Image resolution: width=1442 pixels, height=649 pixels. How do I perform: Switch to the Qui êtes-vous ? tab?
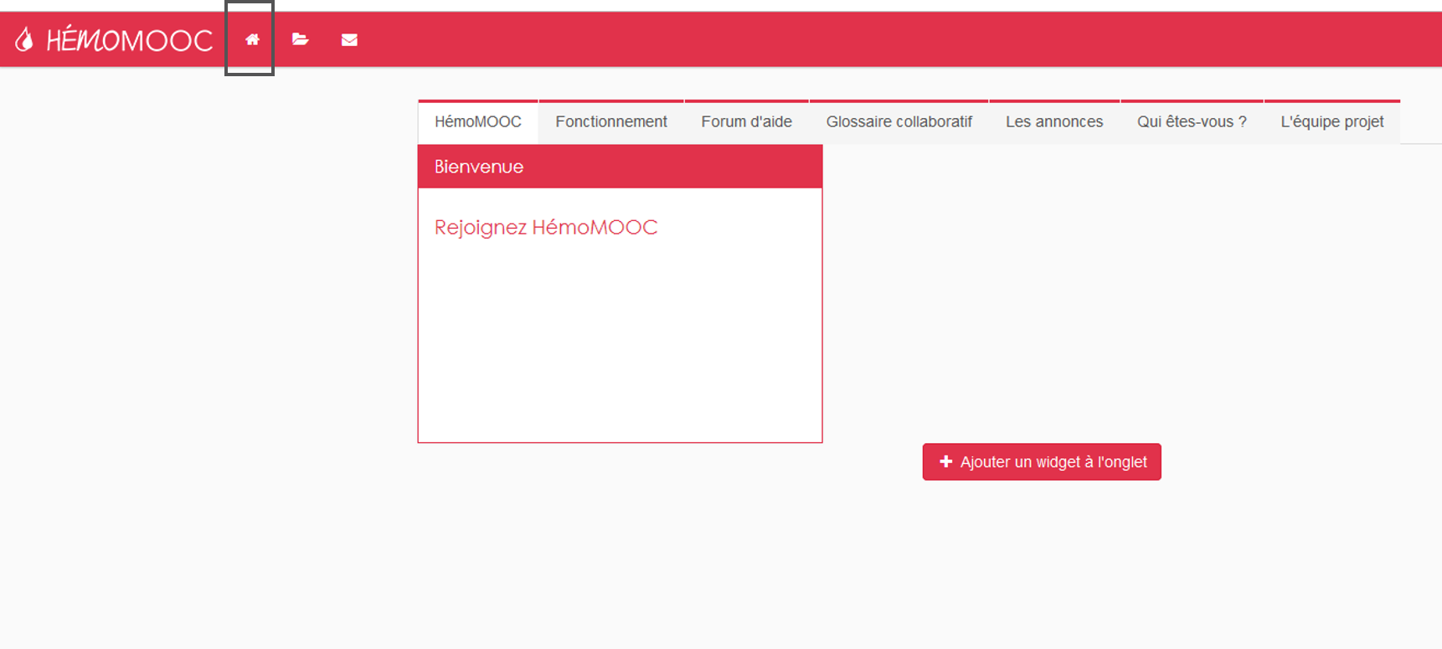pos(1192,121)
